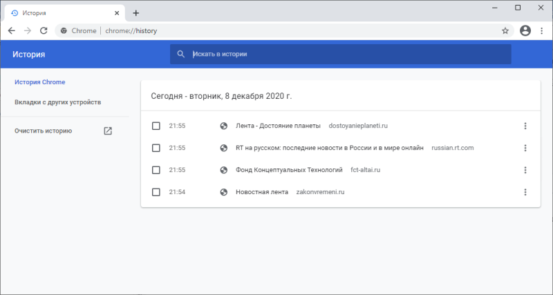Click the globe favicon of Фонд Концептуальных Технологий

tap(223, 170)
